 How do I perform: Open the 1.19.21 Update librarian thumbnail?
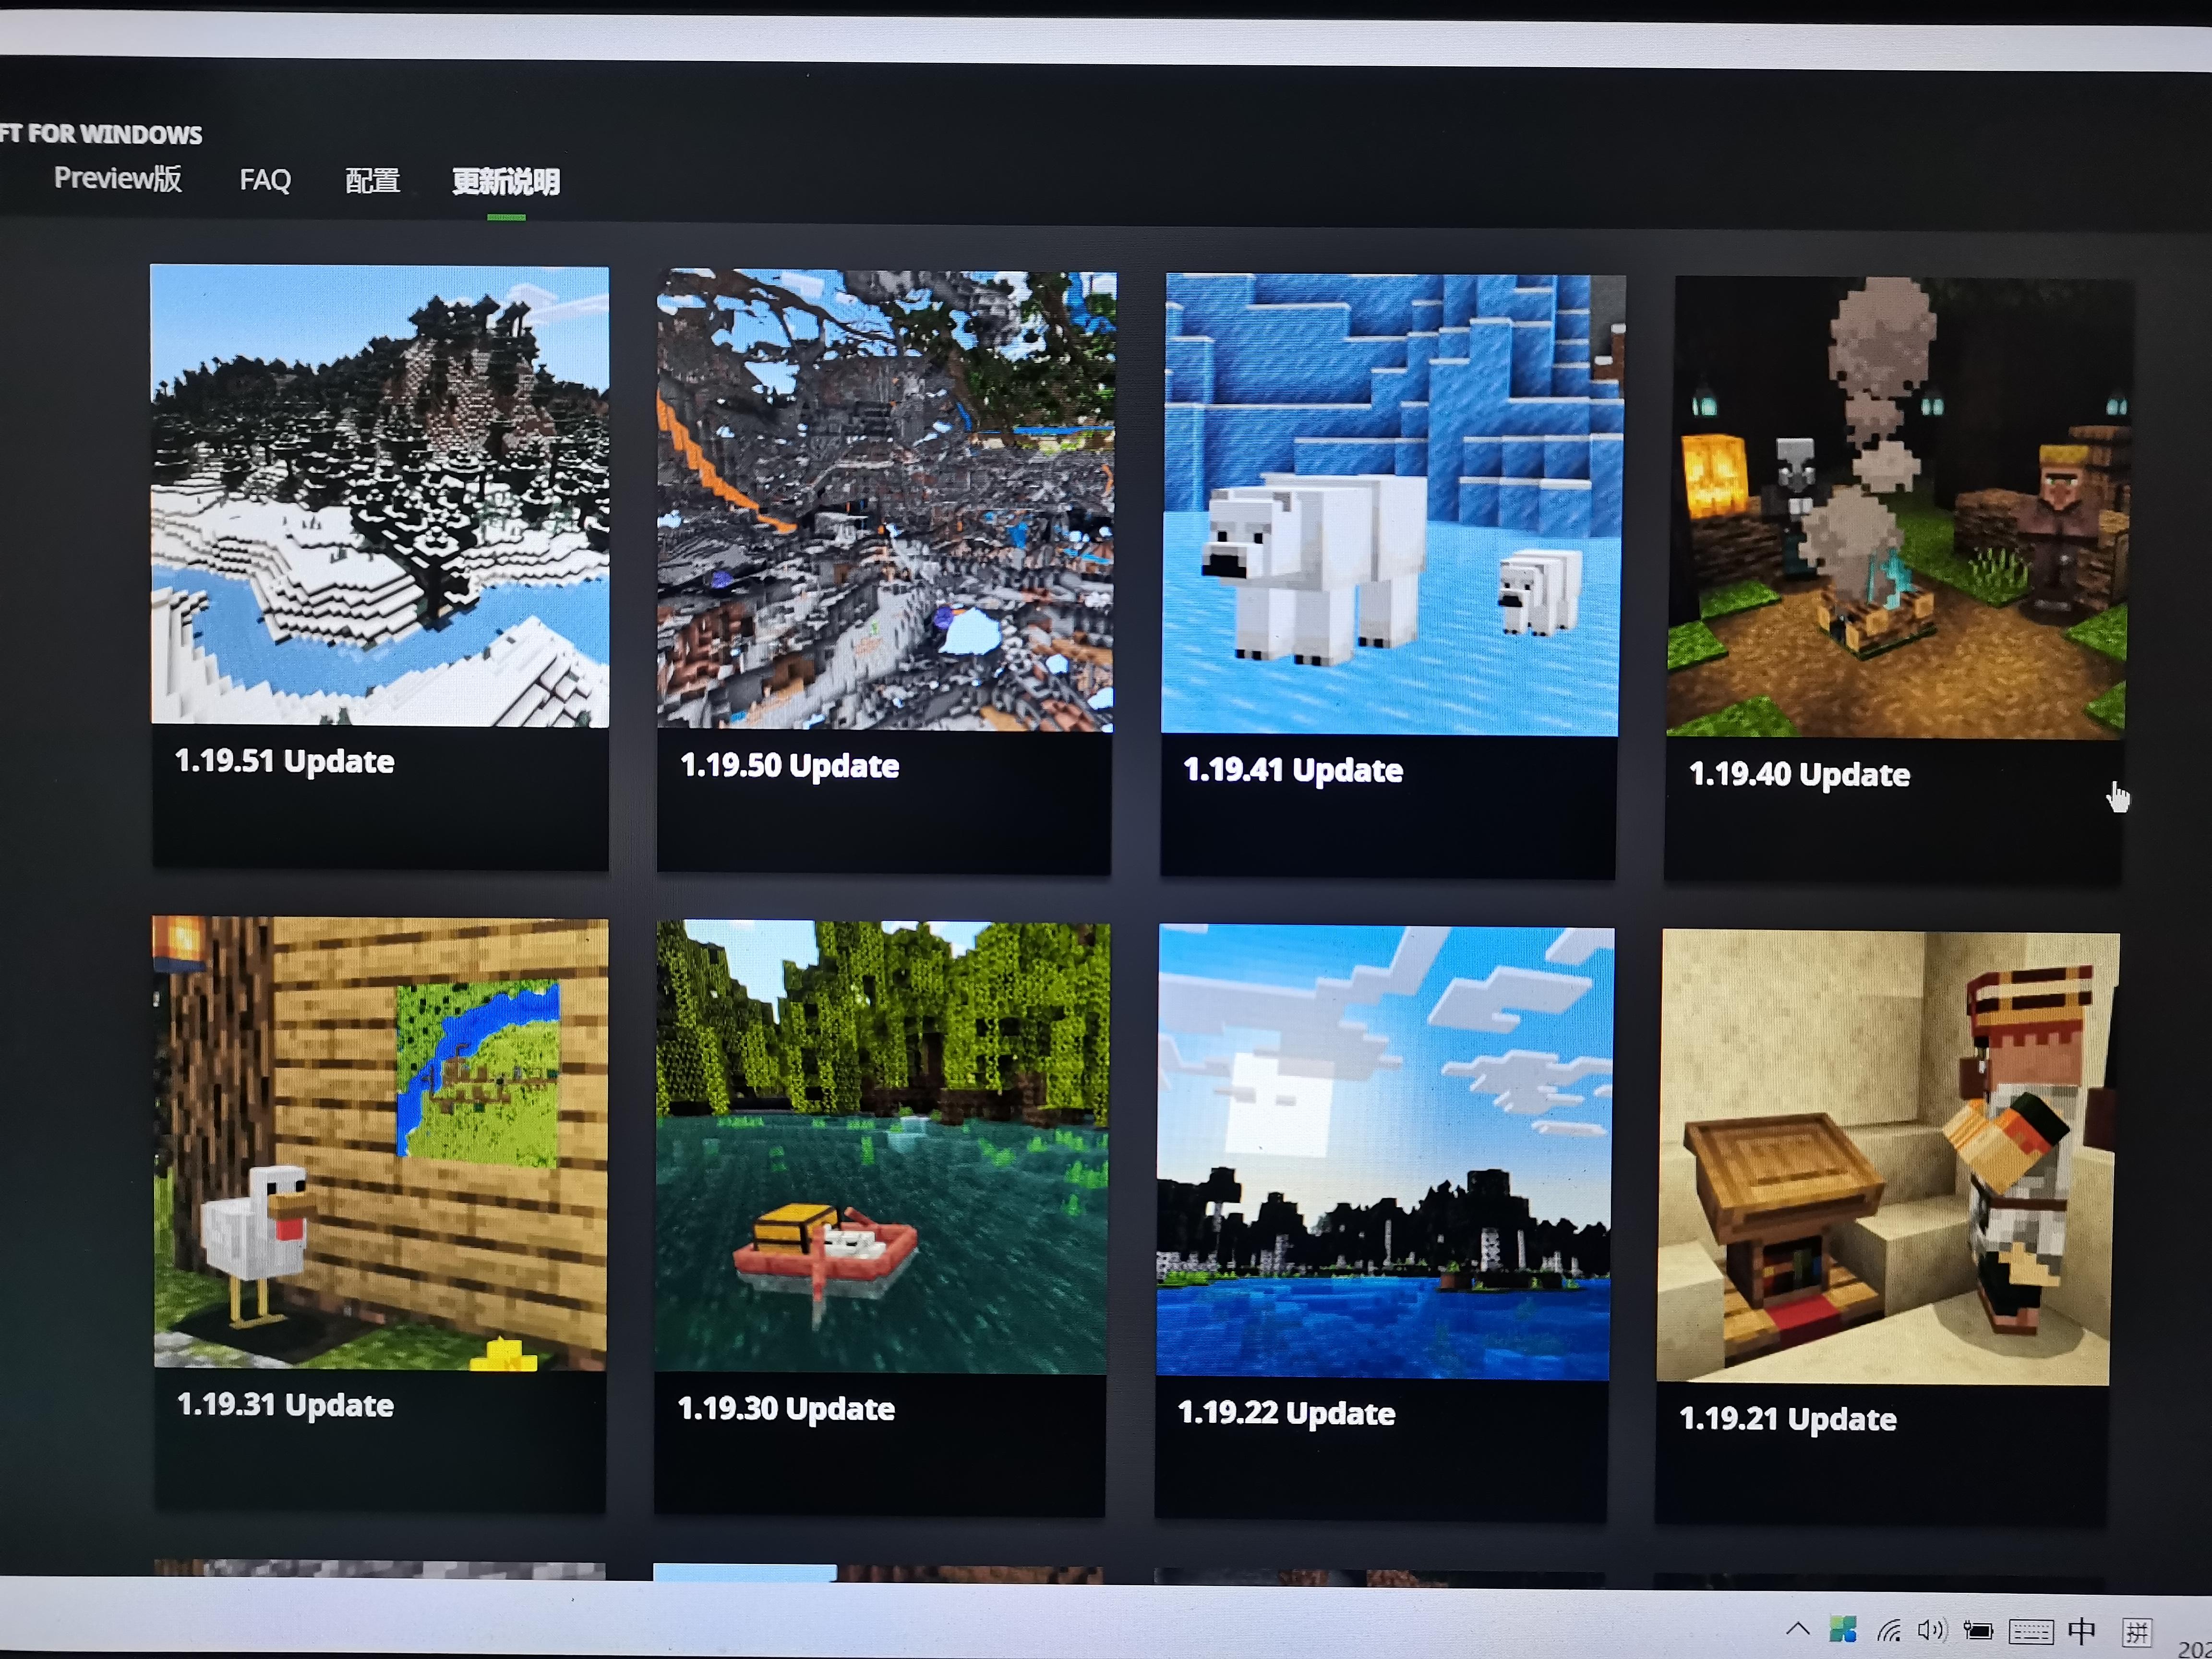tap(1887, 1157)
